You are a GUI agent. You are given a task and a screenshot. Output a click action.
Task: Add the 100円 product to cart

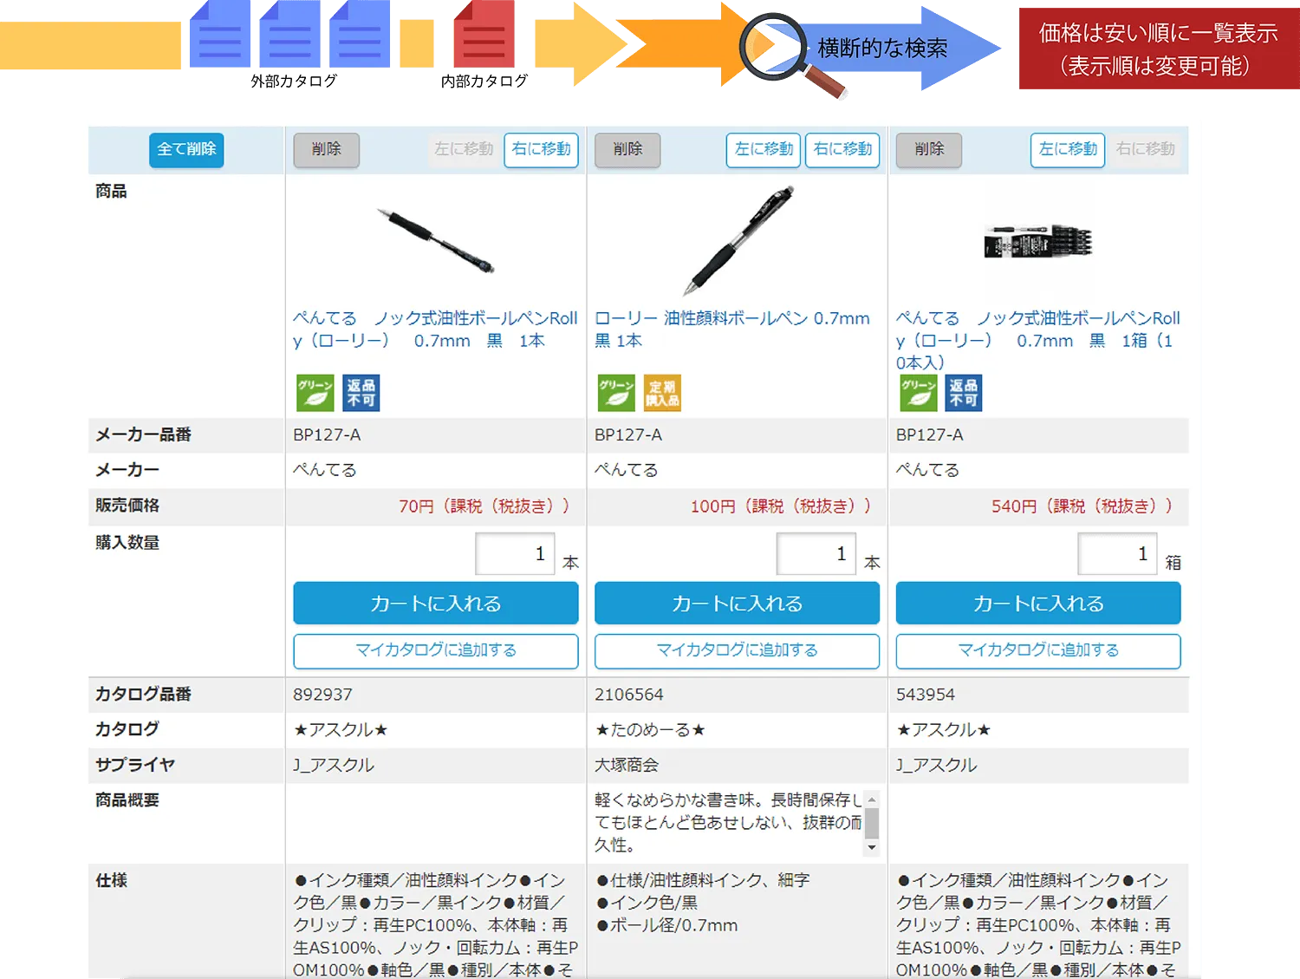pyautogui.click(x=738, y=604)
